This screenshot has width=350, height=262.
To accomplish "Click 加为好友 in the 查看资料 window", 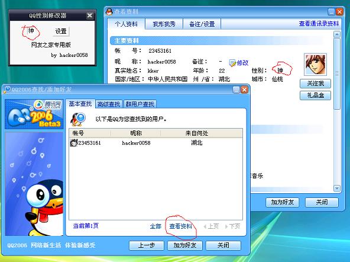I will pos(283,202).
